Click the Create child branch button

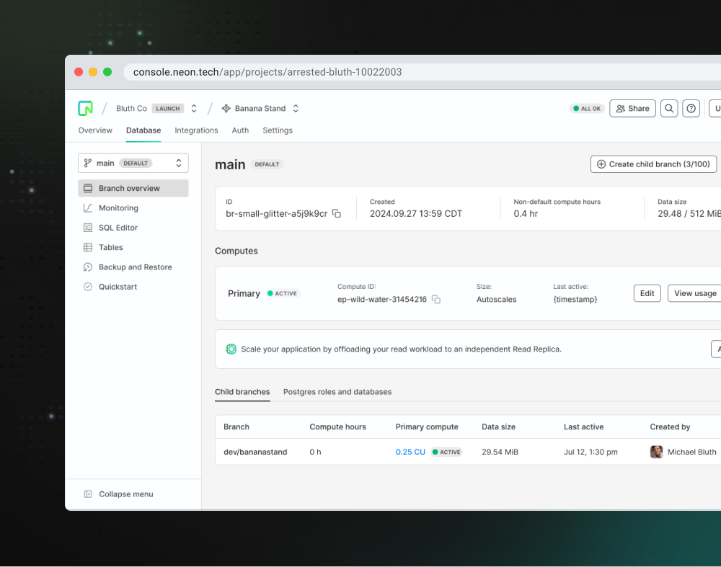coord(653,164)
